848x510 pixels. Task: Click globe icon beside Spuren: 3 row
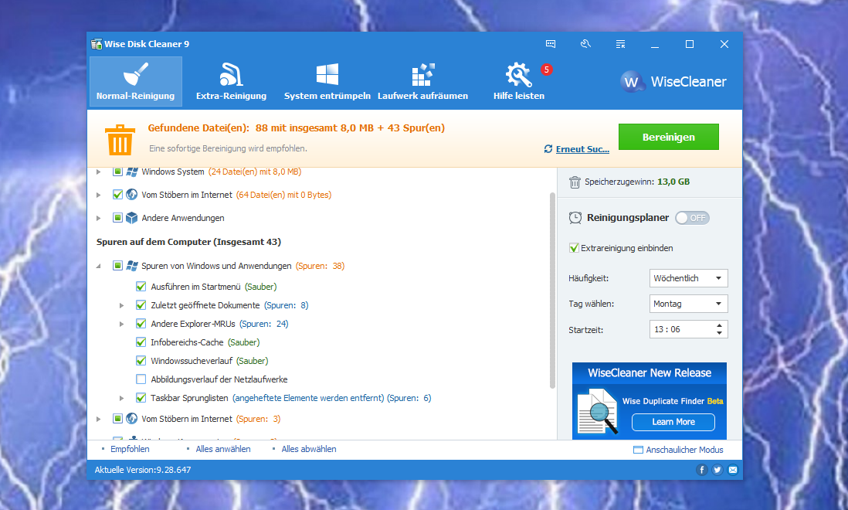click(132, 419)
